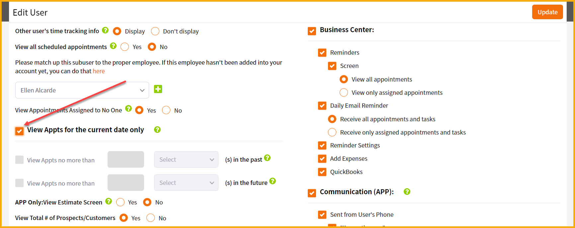Screen dimensions: 575x228
Task: Click help icon next to View all scheduled appointments
Action: tap(113, 46)
